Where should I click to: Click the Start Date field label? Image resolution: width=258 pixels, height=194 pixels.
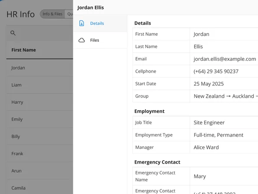coord(146,84)
